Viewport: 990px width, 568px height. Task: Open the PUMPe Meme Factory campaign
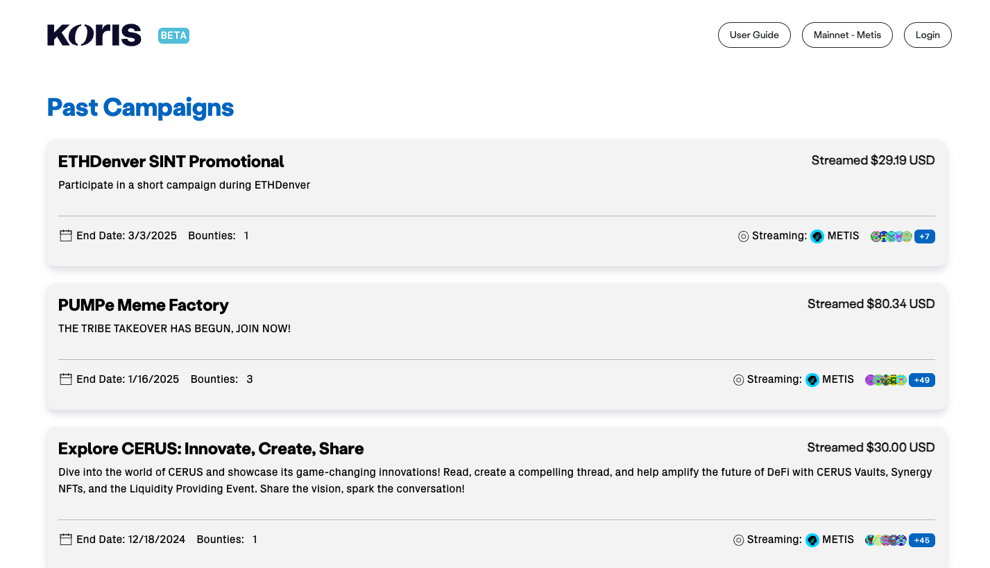pos(144,305)
